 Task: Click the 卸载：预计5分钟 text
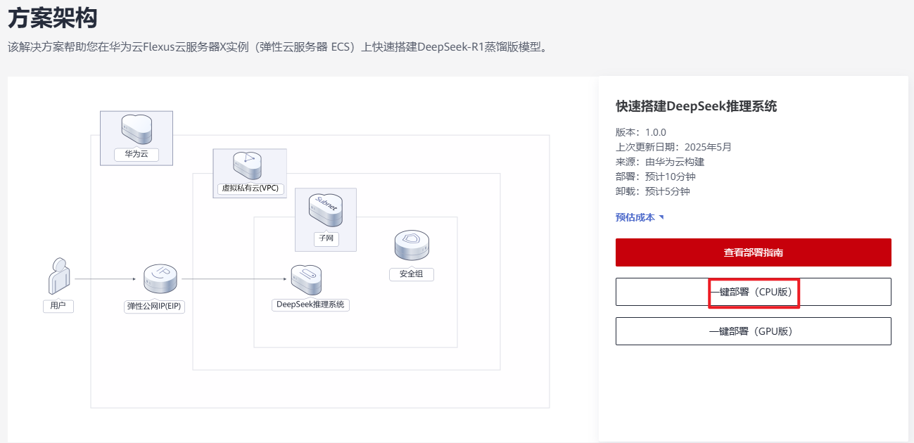(653, 191)
